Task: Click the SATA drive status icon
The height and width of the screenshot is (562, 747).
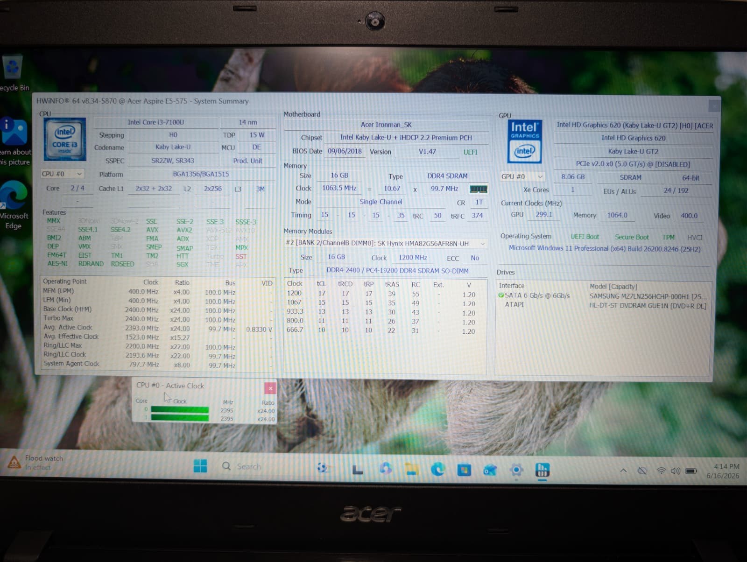Action: (501, 295)
